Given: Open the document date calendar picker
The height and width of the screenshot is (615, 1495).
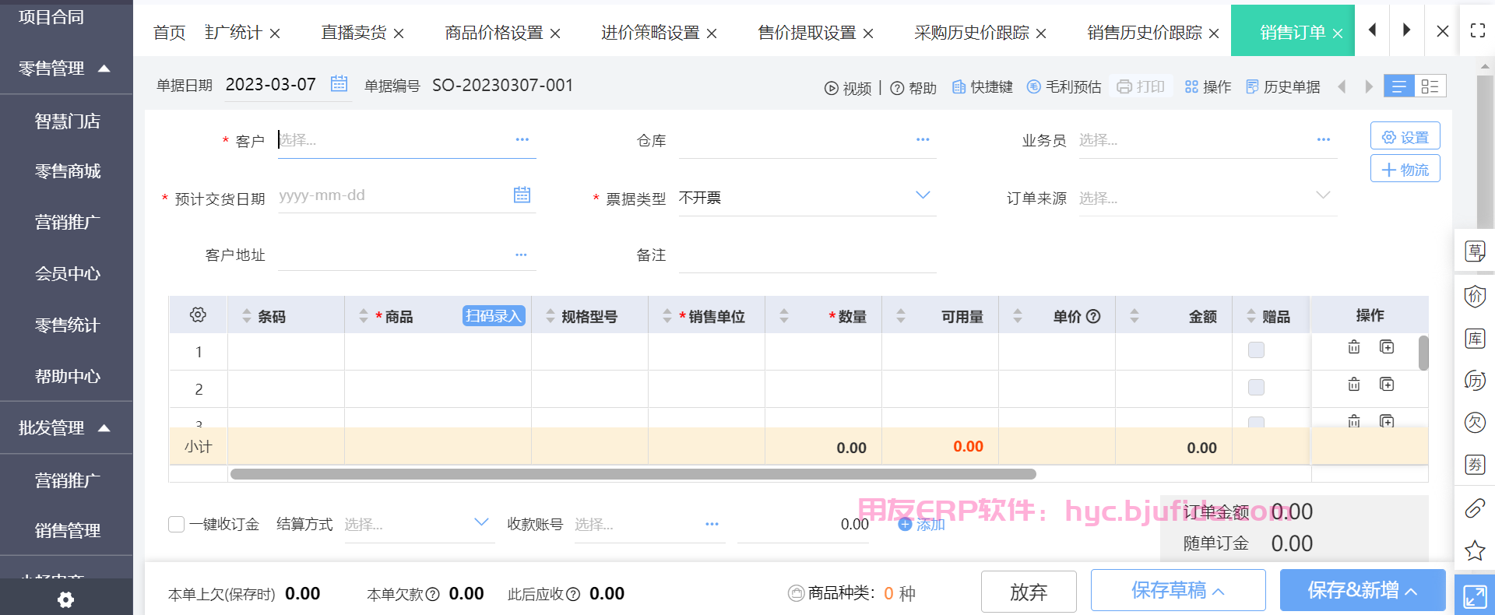Looking at the screenshot, I should (x=339, y=83).
